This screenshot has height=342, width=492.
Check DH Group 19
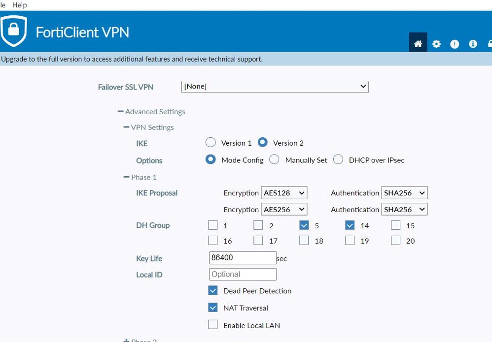click(x=350, y=240)
